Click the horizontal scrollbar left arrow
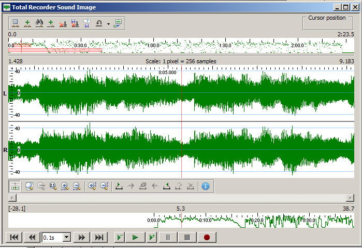The image size is (362, 248). [x=12, y=198]
